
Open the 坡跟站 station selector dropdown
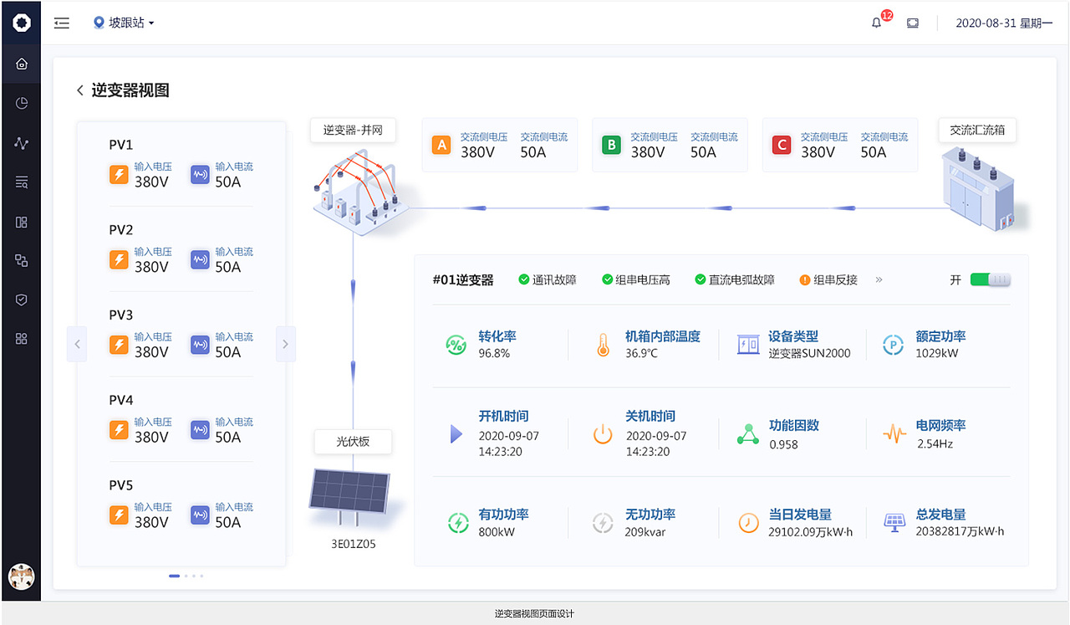tap(121, 23)
